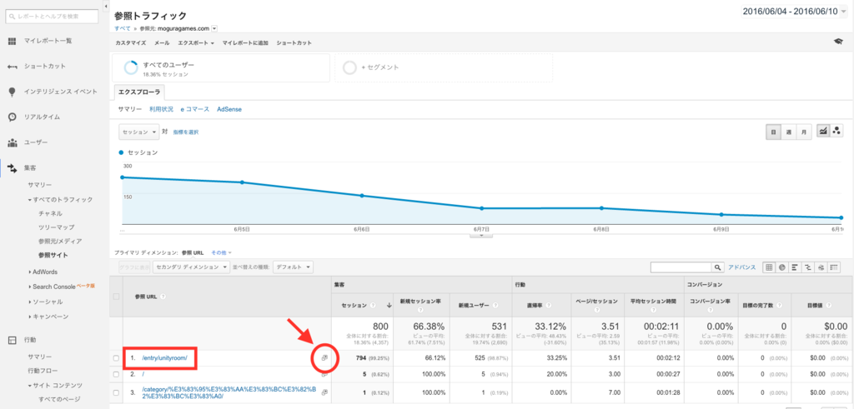Click 指標を選択 link
This screenshot has height=409, width=854.
click(x=186, y=132)
